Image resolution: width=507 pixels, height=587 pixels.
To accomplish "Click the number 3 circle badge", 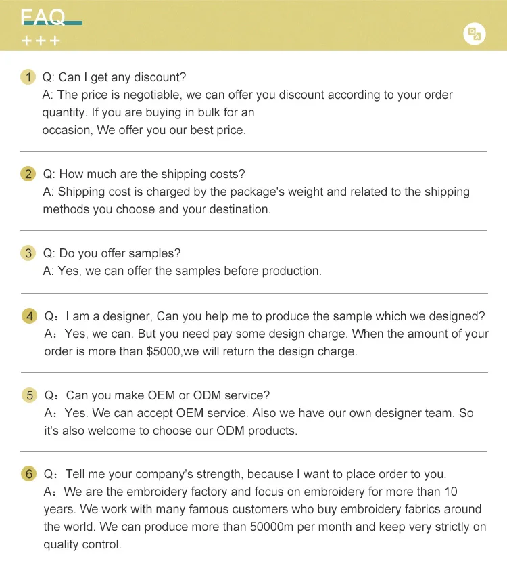I will [28, 253].
